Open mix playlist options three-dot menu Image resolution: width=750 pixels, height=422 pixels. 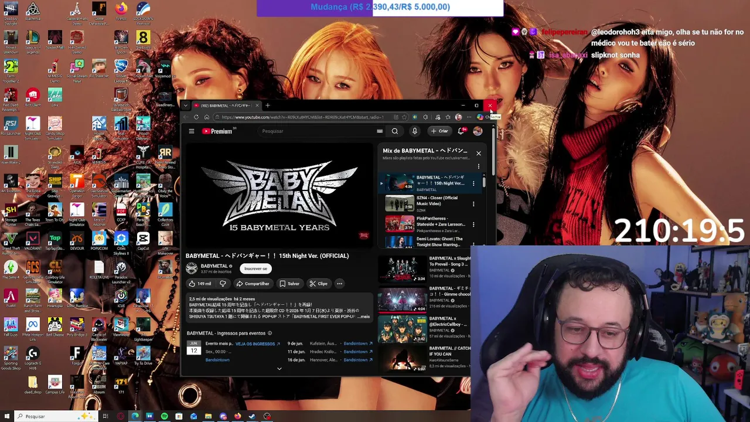(479, 166)
